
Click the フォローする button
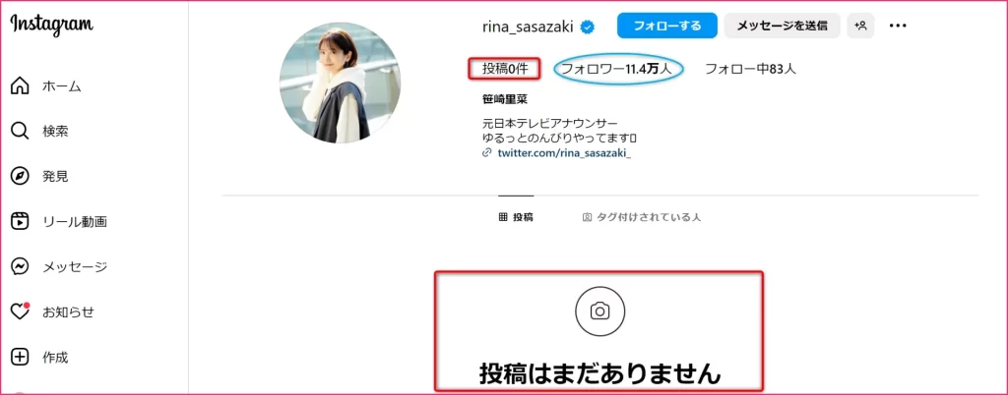pos(666,26)
